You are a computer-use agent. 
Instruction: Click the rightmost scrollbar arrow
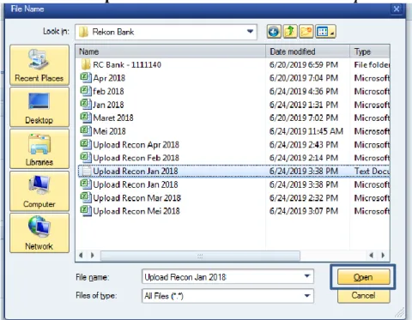[x=383, y=255]
